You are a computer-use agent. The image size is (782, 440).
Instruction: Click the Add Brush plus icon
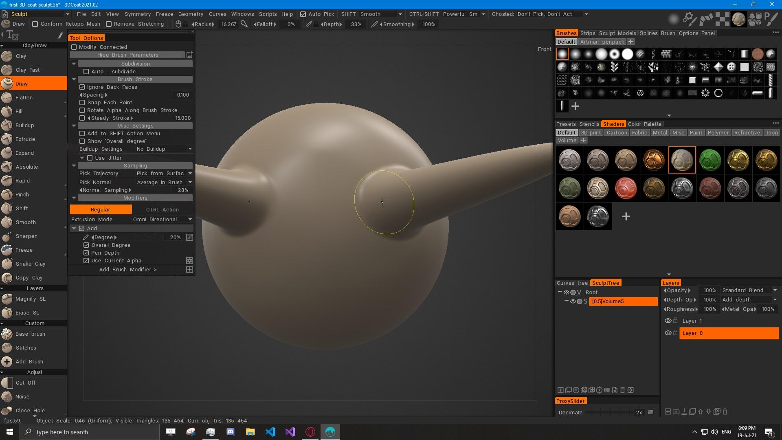7,362
